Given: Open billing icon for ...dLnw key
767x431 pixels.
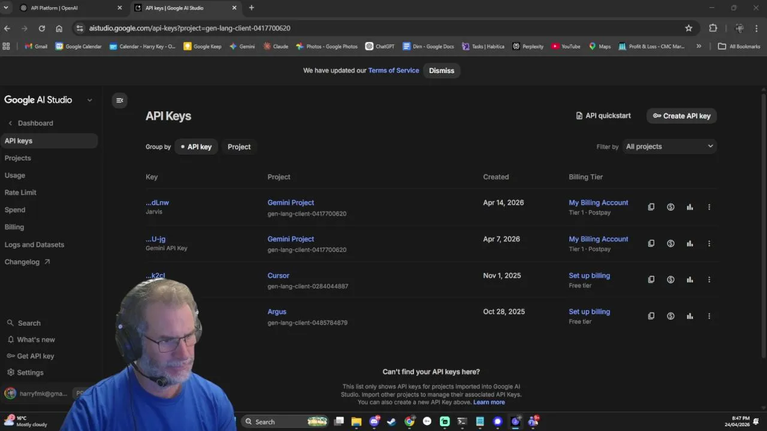Looking at the screenshot, I should pos(671,207).
